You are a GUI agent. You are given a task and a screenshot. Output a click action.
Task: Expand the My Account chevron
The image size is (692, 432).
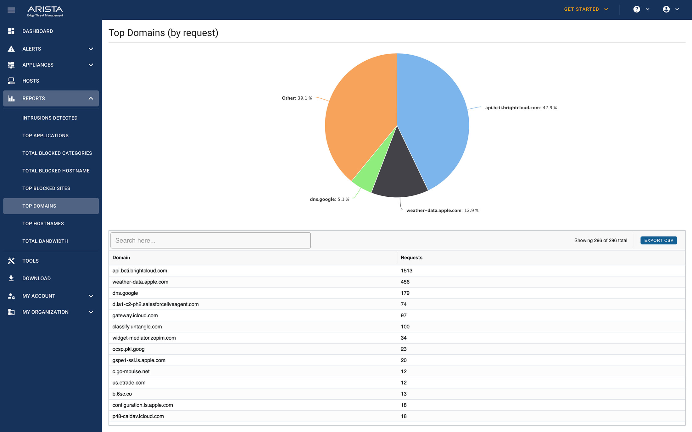coord(91,296)
